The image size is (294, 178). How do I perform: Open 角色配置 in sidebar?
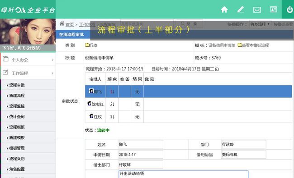(x=17, y=169)
